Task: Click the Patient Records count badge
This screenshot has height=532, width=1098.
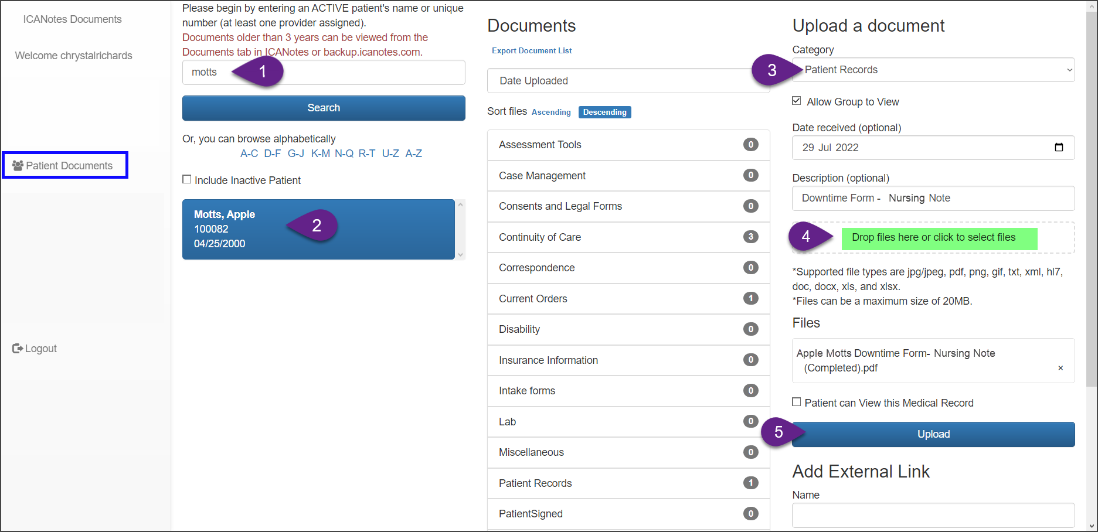Action: 750,483
